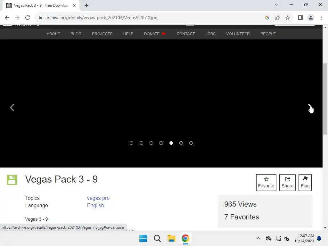This screenshot has width=328, height=246.
Task: Select fifth active carousel dot
Action: coord(171,143)
